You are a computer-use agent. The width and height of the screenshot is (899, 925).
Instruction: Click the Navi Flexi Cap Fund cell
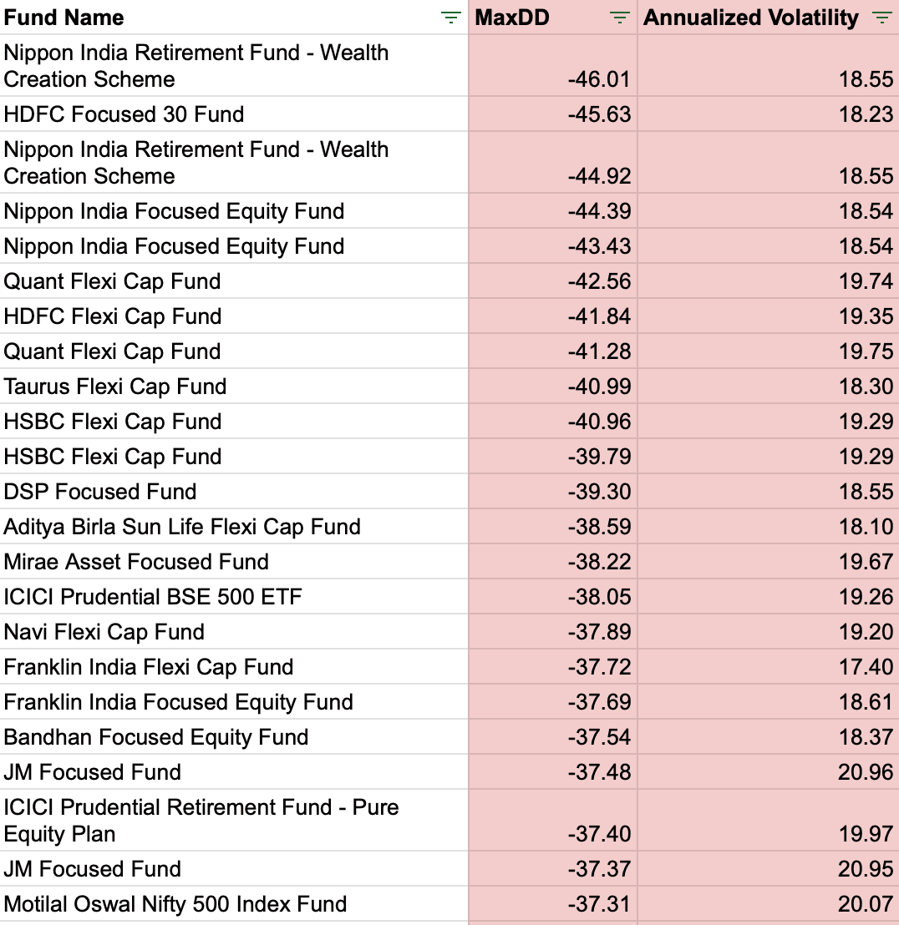pos(104,632)
